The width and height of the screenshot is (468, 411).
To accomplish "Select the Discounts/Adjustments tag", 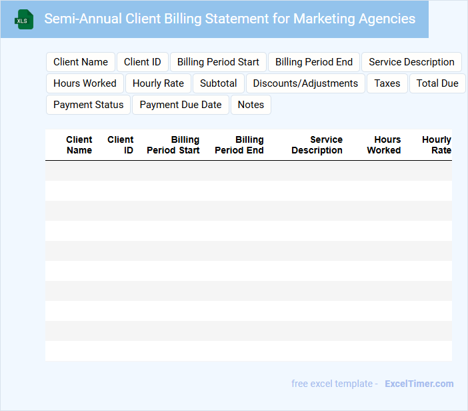I will click(x=305, y=83).
